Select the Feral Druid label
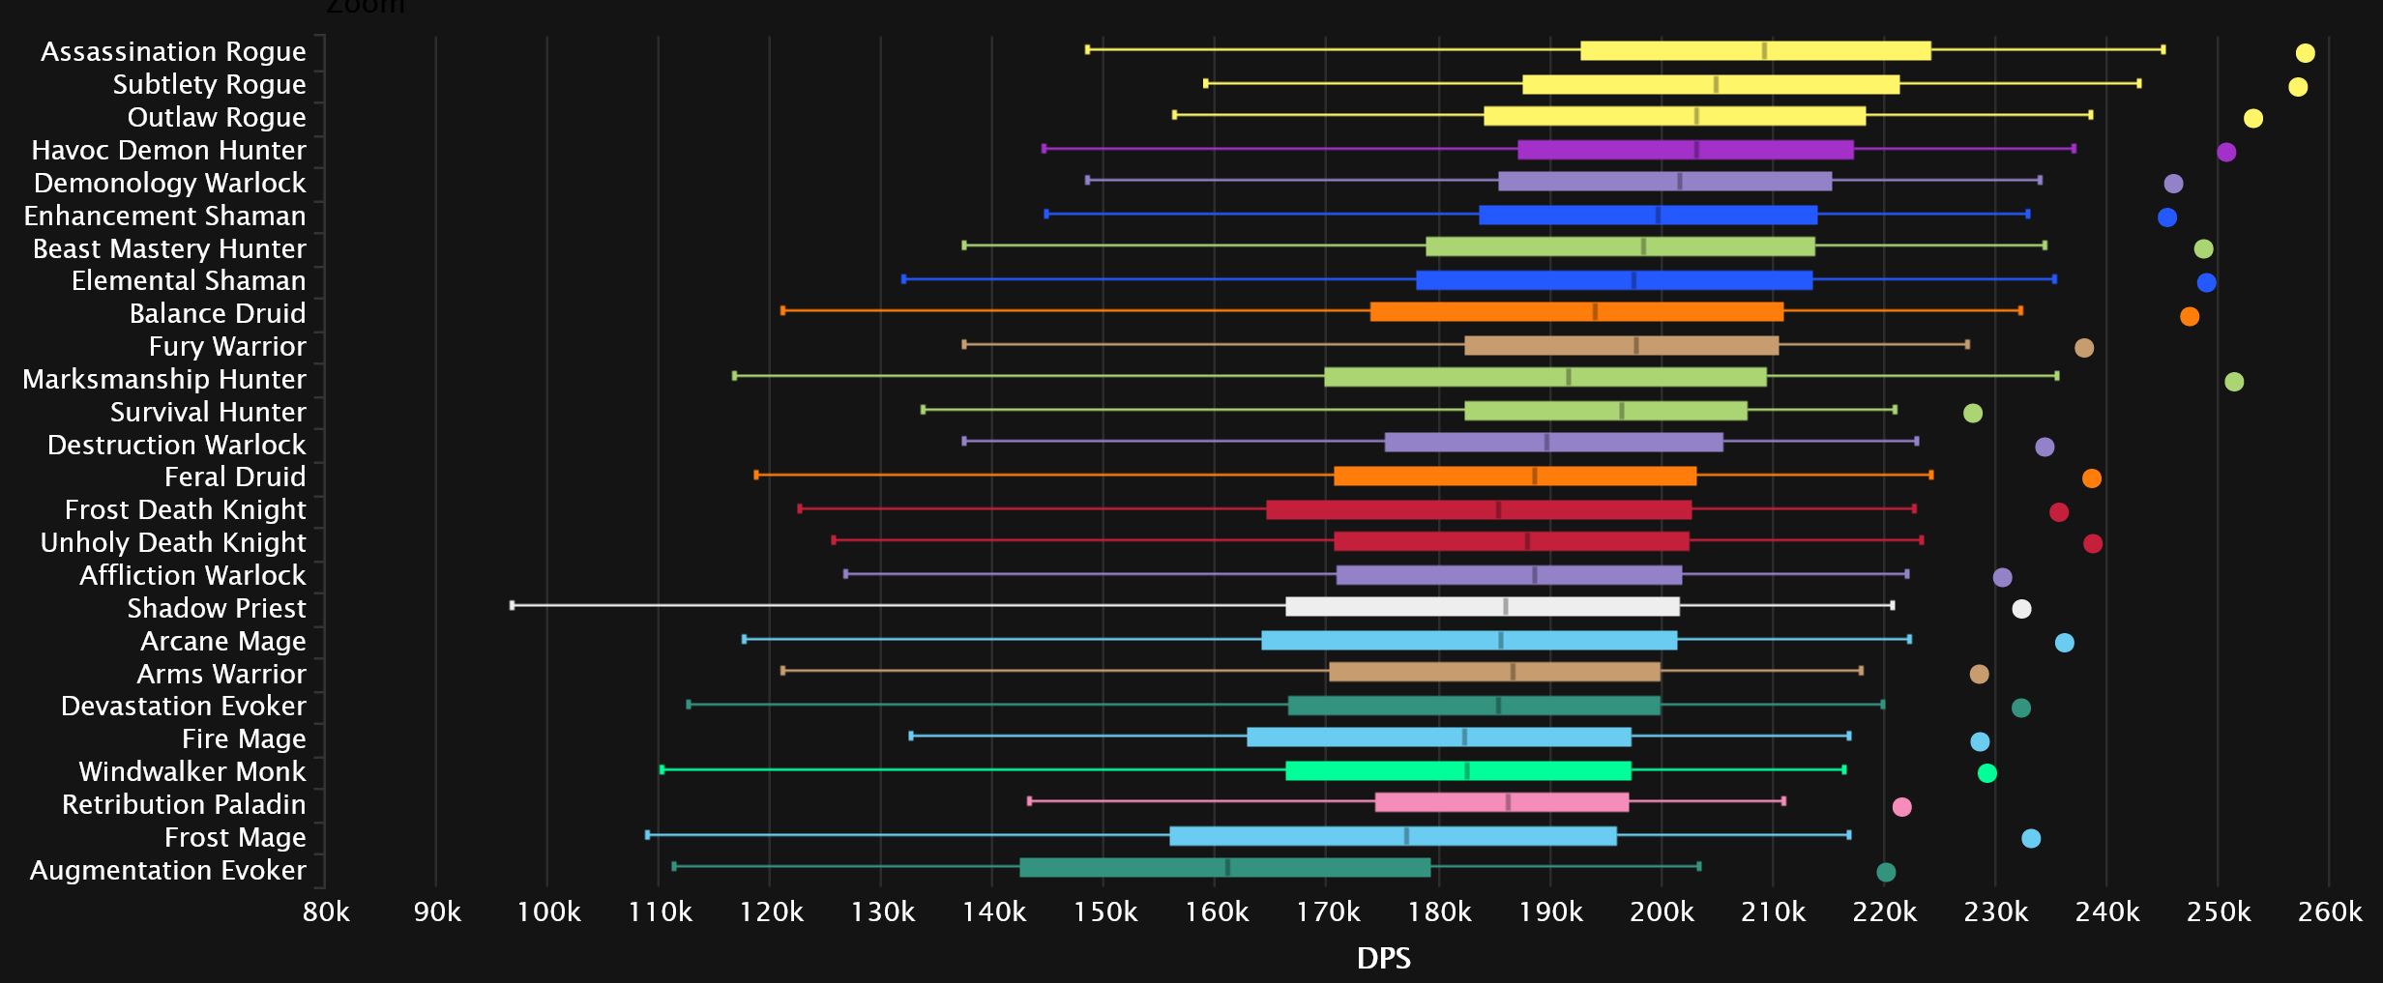This screenshot has height=983, width=2383. [235, 477]
